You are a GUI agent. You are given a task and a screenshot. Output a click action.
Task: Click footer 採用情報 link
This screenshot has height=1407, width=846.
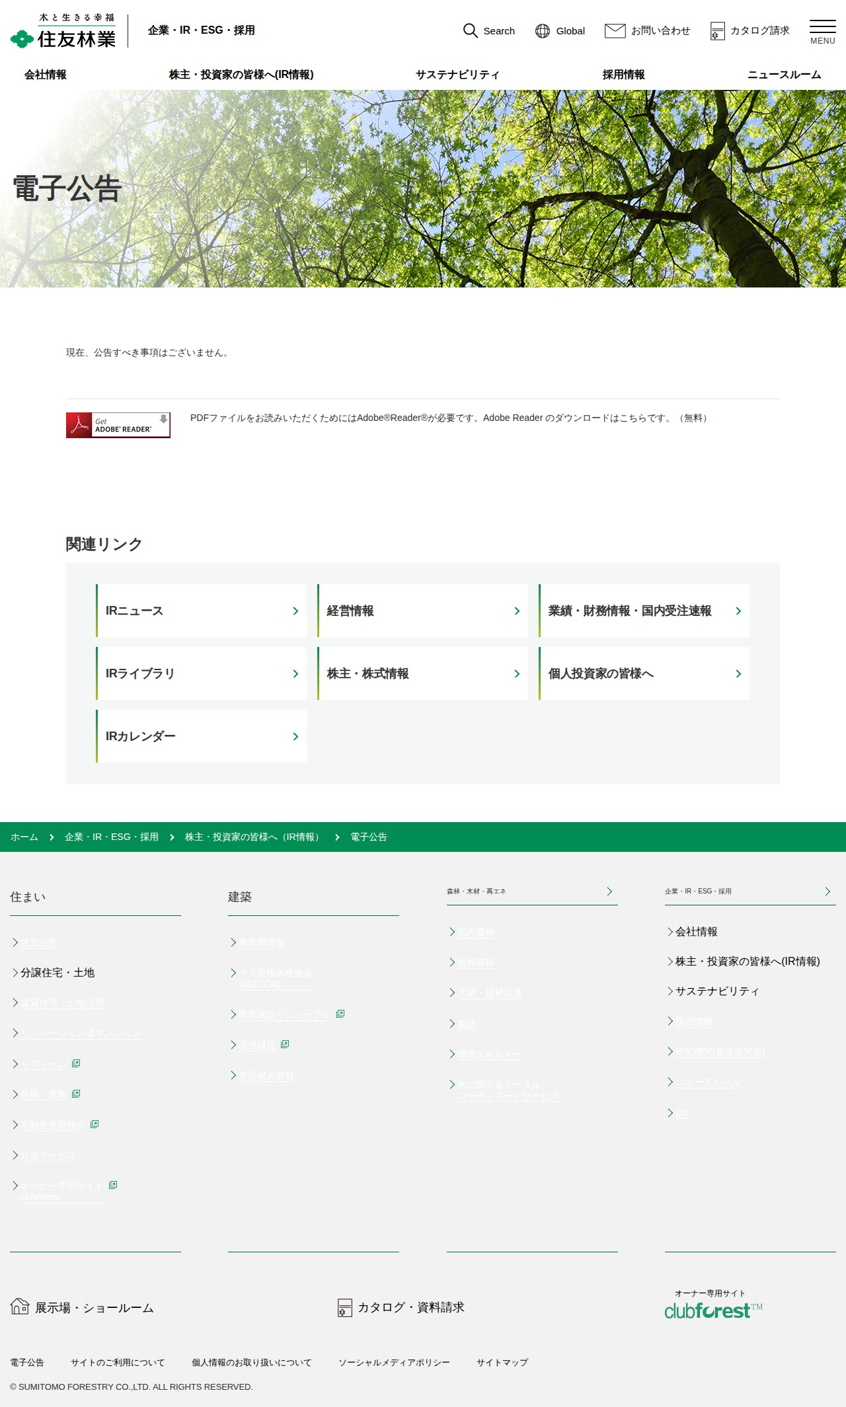[x=694, y=1021]
